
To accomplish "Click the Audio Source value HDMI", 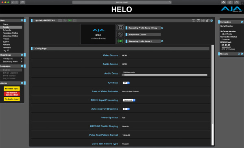I will point(125,64).
